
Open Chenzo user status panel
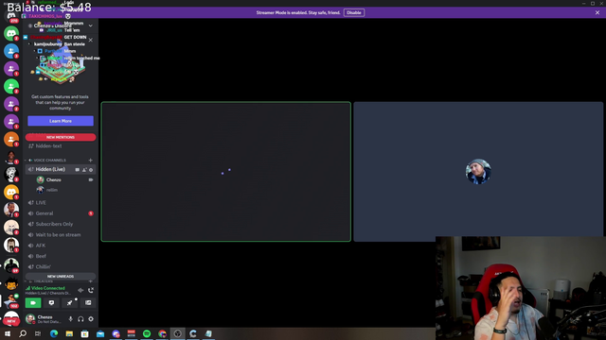(45, 319)
